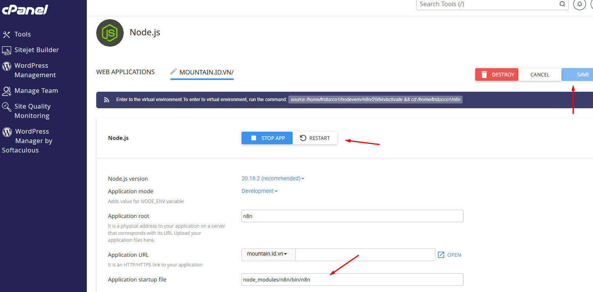Click the Adds value for NODE_ENV hint
Image resolution: width=593 pixels, height=292 pixels.
[x=146, y=201]
